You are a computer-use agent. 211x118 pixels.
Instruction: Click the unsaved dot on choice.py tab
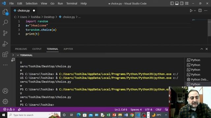[34, 10]
